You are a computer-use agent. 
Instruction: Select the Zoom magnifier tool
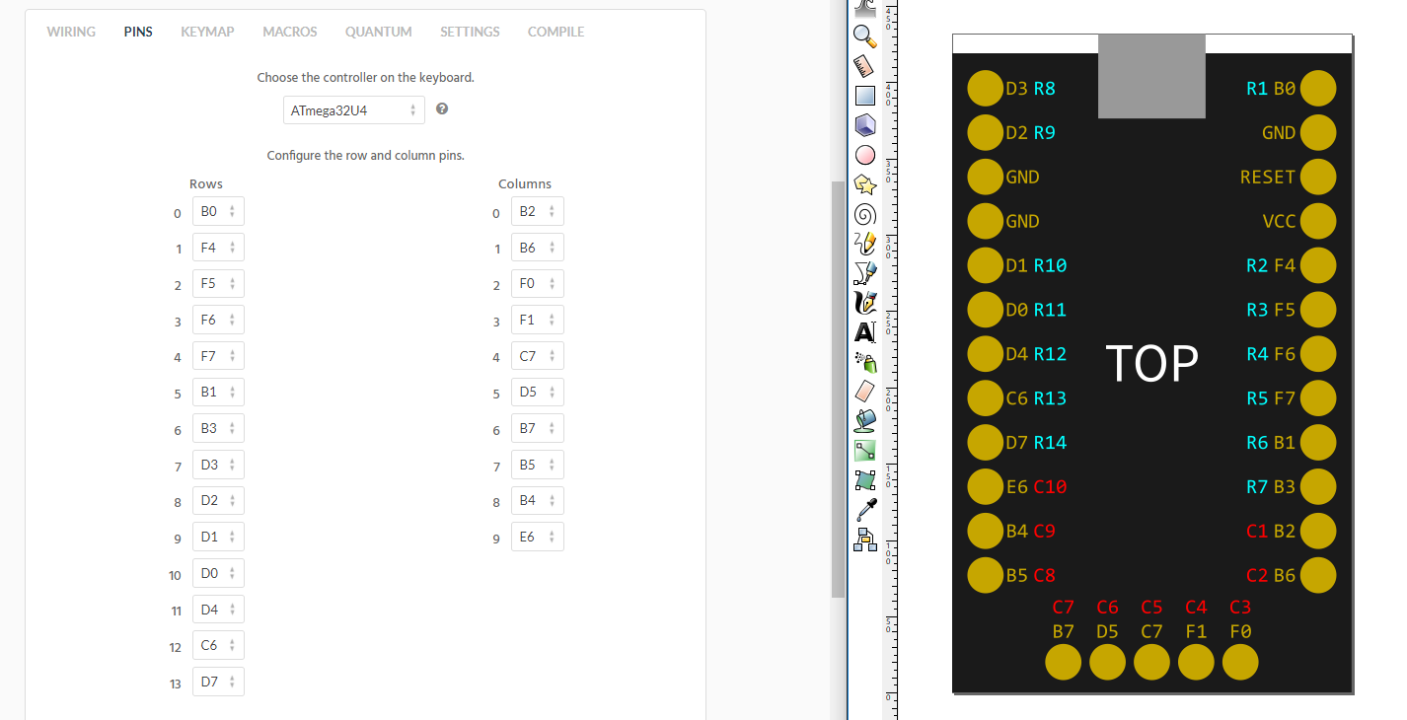[x=864, y=36]
